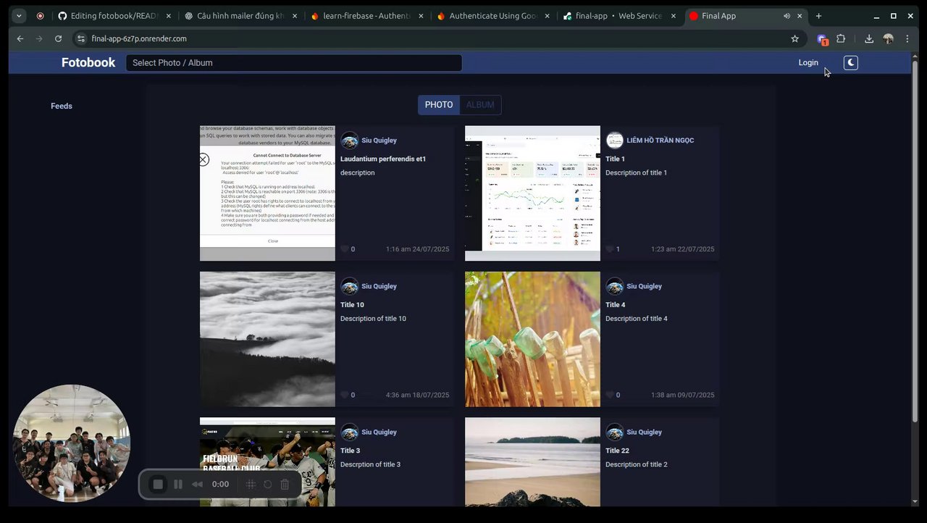
Task: Open the extension with red badge
Action: pos(822,40)
